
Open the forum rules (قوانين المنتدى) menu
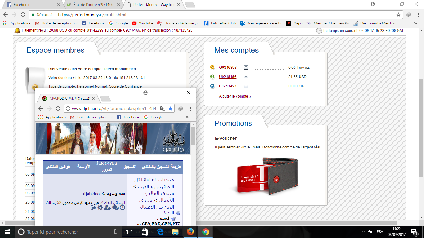(x=58, y=167)
